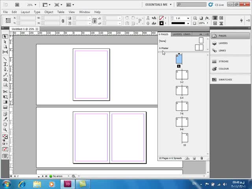Open the Edit menu
Viewport: 252px width, 189px height.
[x=14, y=12]
